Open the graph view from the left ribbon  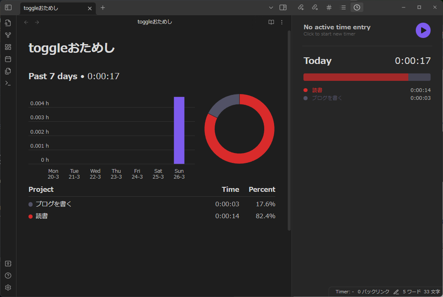point(8,35)
